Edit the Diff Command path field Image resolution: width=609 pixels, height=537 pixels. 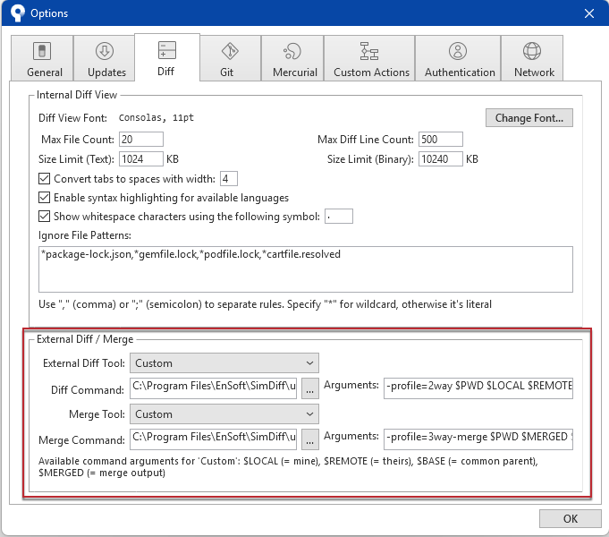(213, 388)
